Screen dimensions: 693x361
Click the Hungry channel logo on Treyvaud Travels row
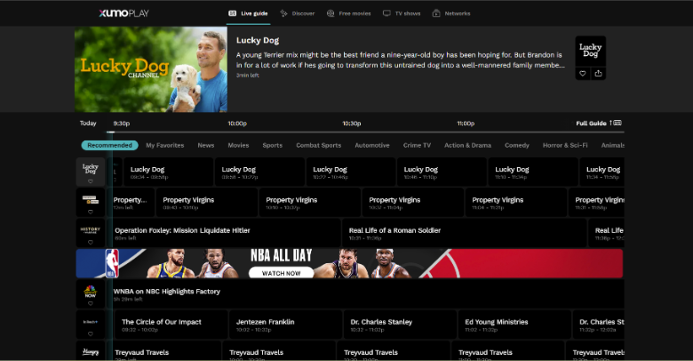90,352
